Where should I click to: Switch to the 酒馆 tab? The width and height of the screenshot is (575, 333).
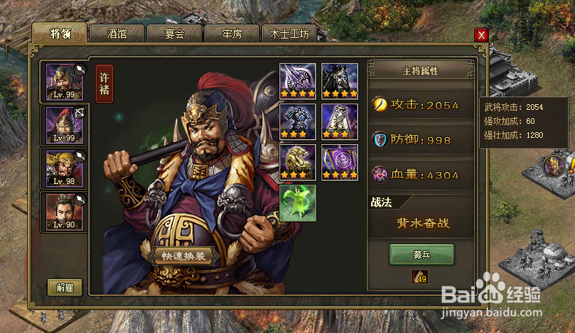[x=117, y=34]
